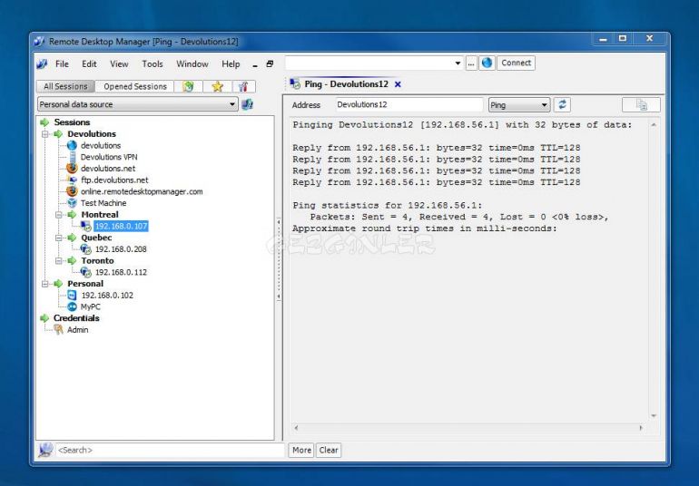Click the More button
Image resolution: width=699 pixels, height=486 pixels.
(301, 451)
